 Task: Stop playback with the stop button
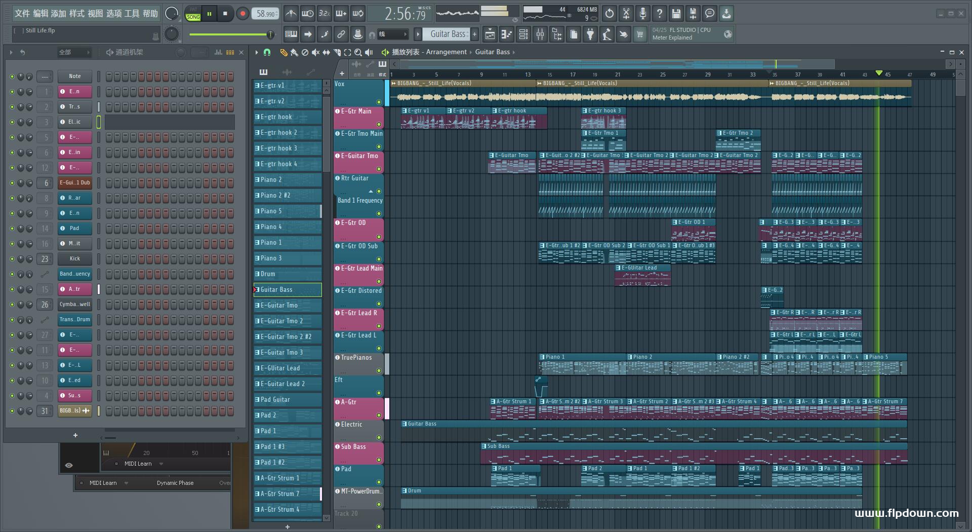click(x=225, y=14)
